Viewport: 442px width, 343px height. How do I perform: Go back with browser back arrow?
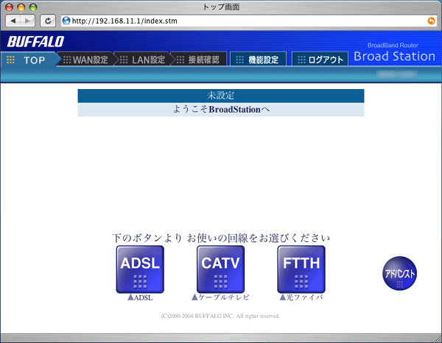13,21
